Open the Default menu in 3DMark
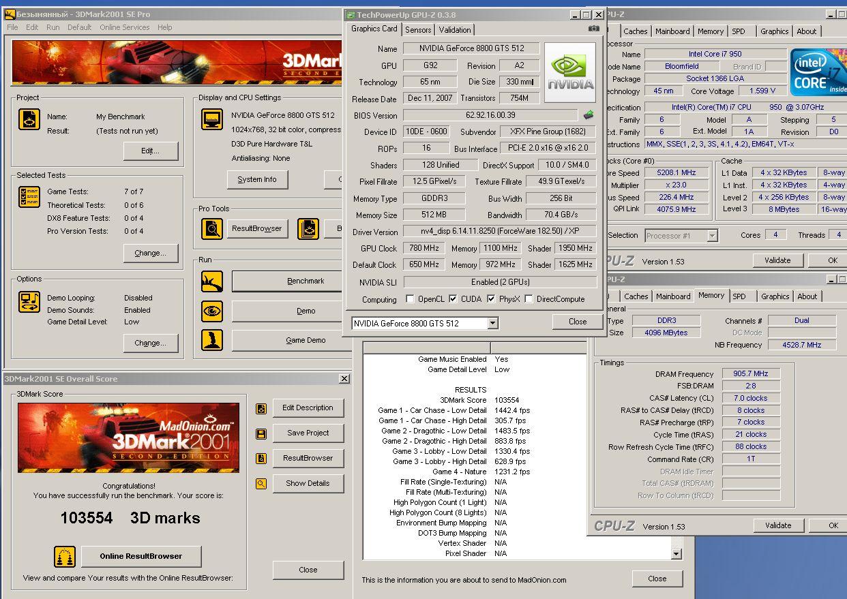 pos(79,27)
